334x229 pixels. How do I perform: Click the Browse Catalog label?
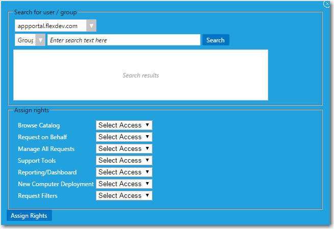39,125
